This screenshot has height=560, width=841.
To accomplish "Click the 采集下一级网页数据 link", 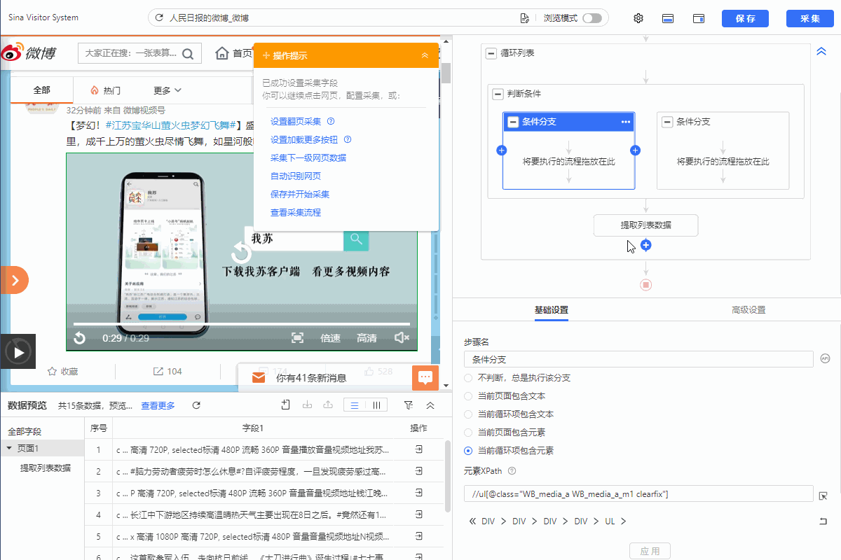I will 308,158.
